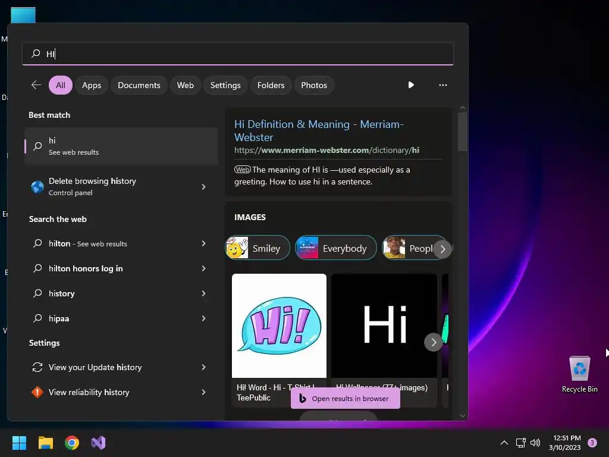Expand the hilton honors log in chevron
This screenshot has height=457, width=609.
[x=203, y=268]
